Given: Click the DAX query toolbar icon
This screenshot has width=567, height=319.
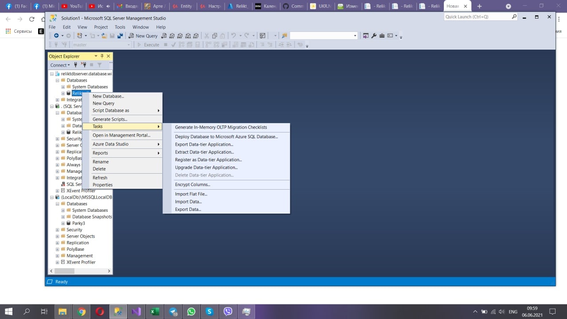Looking at the screenshot, I should pyautogui.click(x=196, y=36).
